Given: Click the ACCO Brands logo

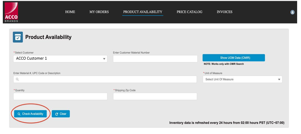Looking at the screenshot, I should [x=11, y=12].
